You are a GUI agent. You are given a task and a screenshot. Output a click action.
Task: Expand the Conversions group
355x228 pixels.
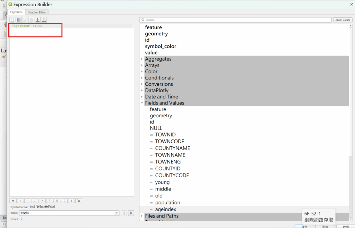[x=142, y=84]
